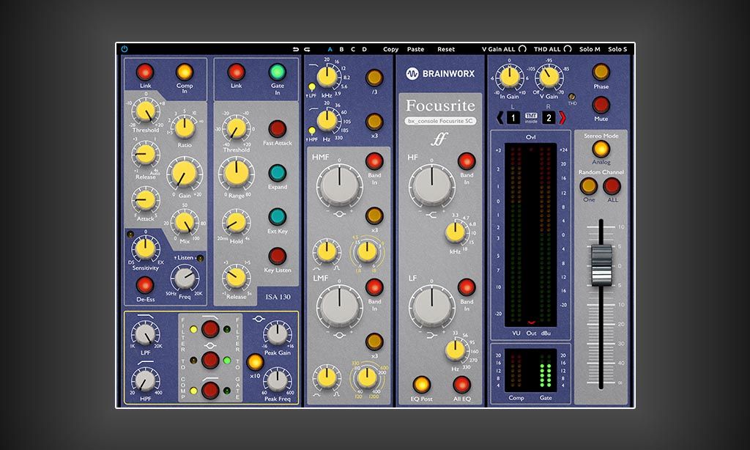Image resolution: width=750 pixels, height=450 pixels.
Task: Toggle the Comp In button
Action: (184, 73)
